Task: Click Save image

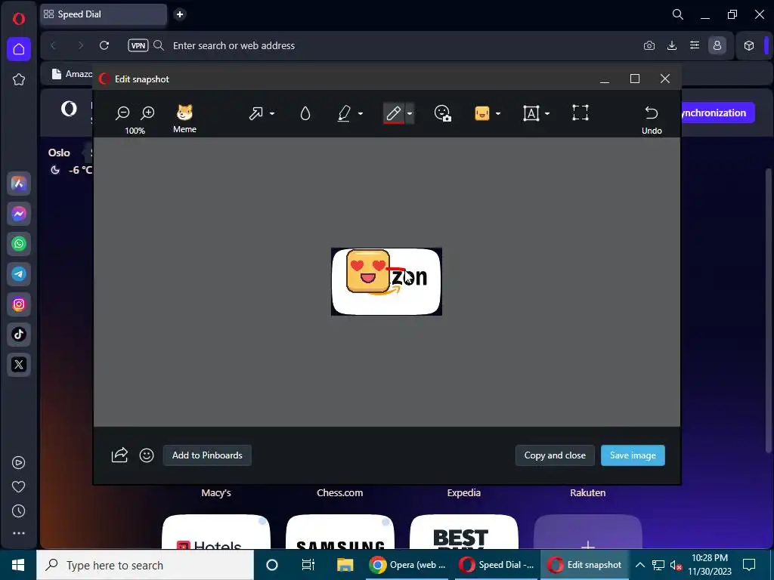Action: [x=633, y=455]
